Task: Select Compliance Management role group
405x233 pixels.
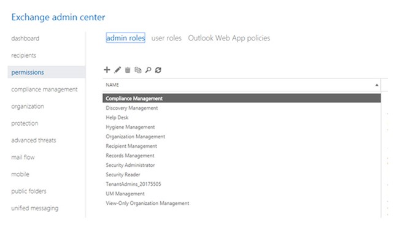Action: 242,98
